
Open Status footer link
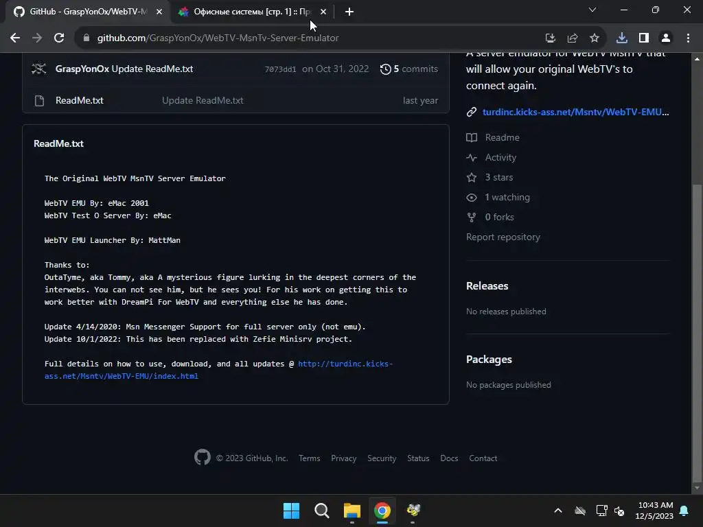418,458
